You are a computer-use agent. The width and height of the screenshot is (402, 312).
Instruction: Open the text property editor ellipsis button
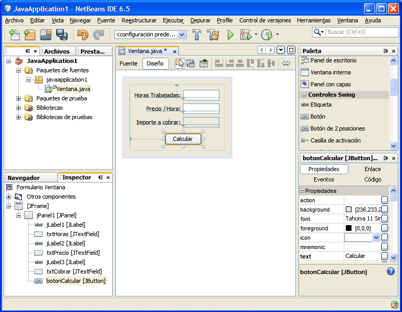click(384, 256)
